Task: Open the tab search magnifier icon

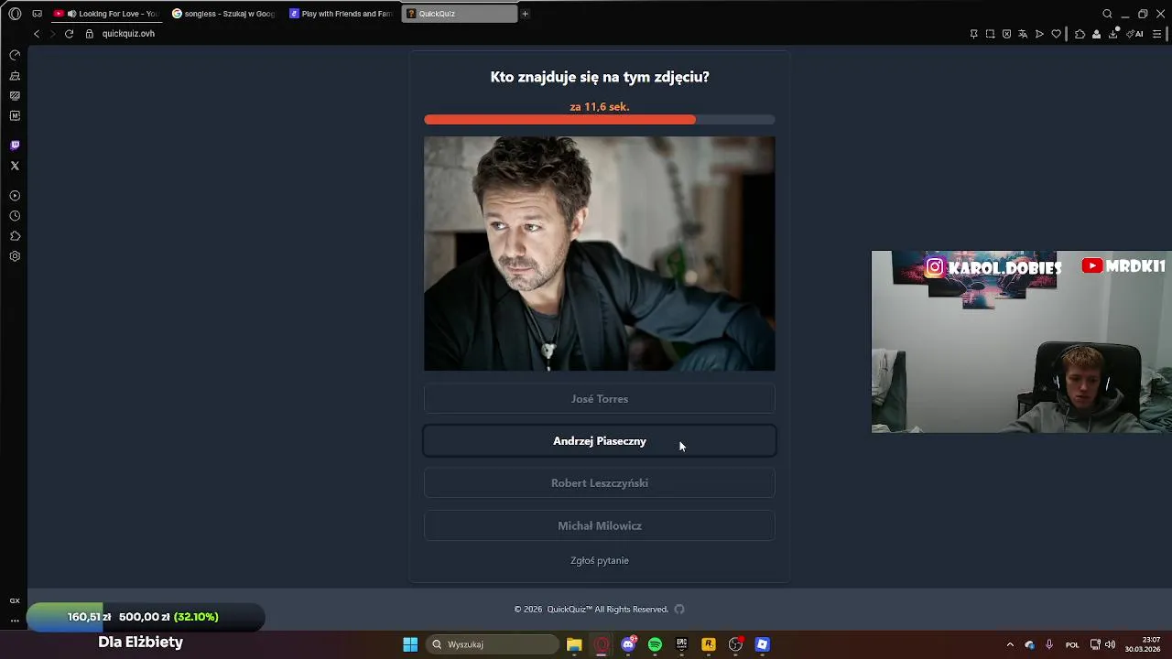Action: (x=1107, y=14)
